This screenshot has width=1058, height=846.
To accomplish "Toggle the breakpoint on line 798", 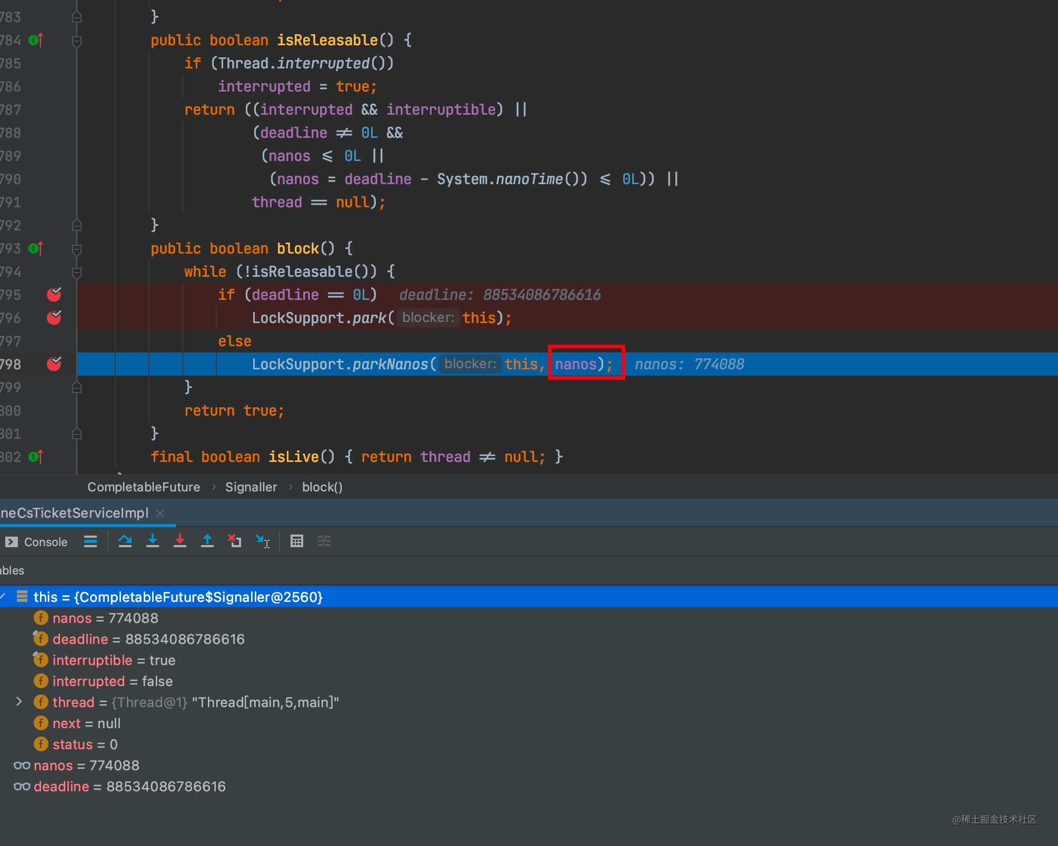I will coord(54,364).
